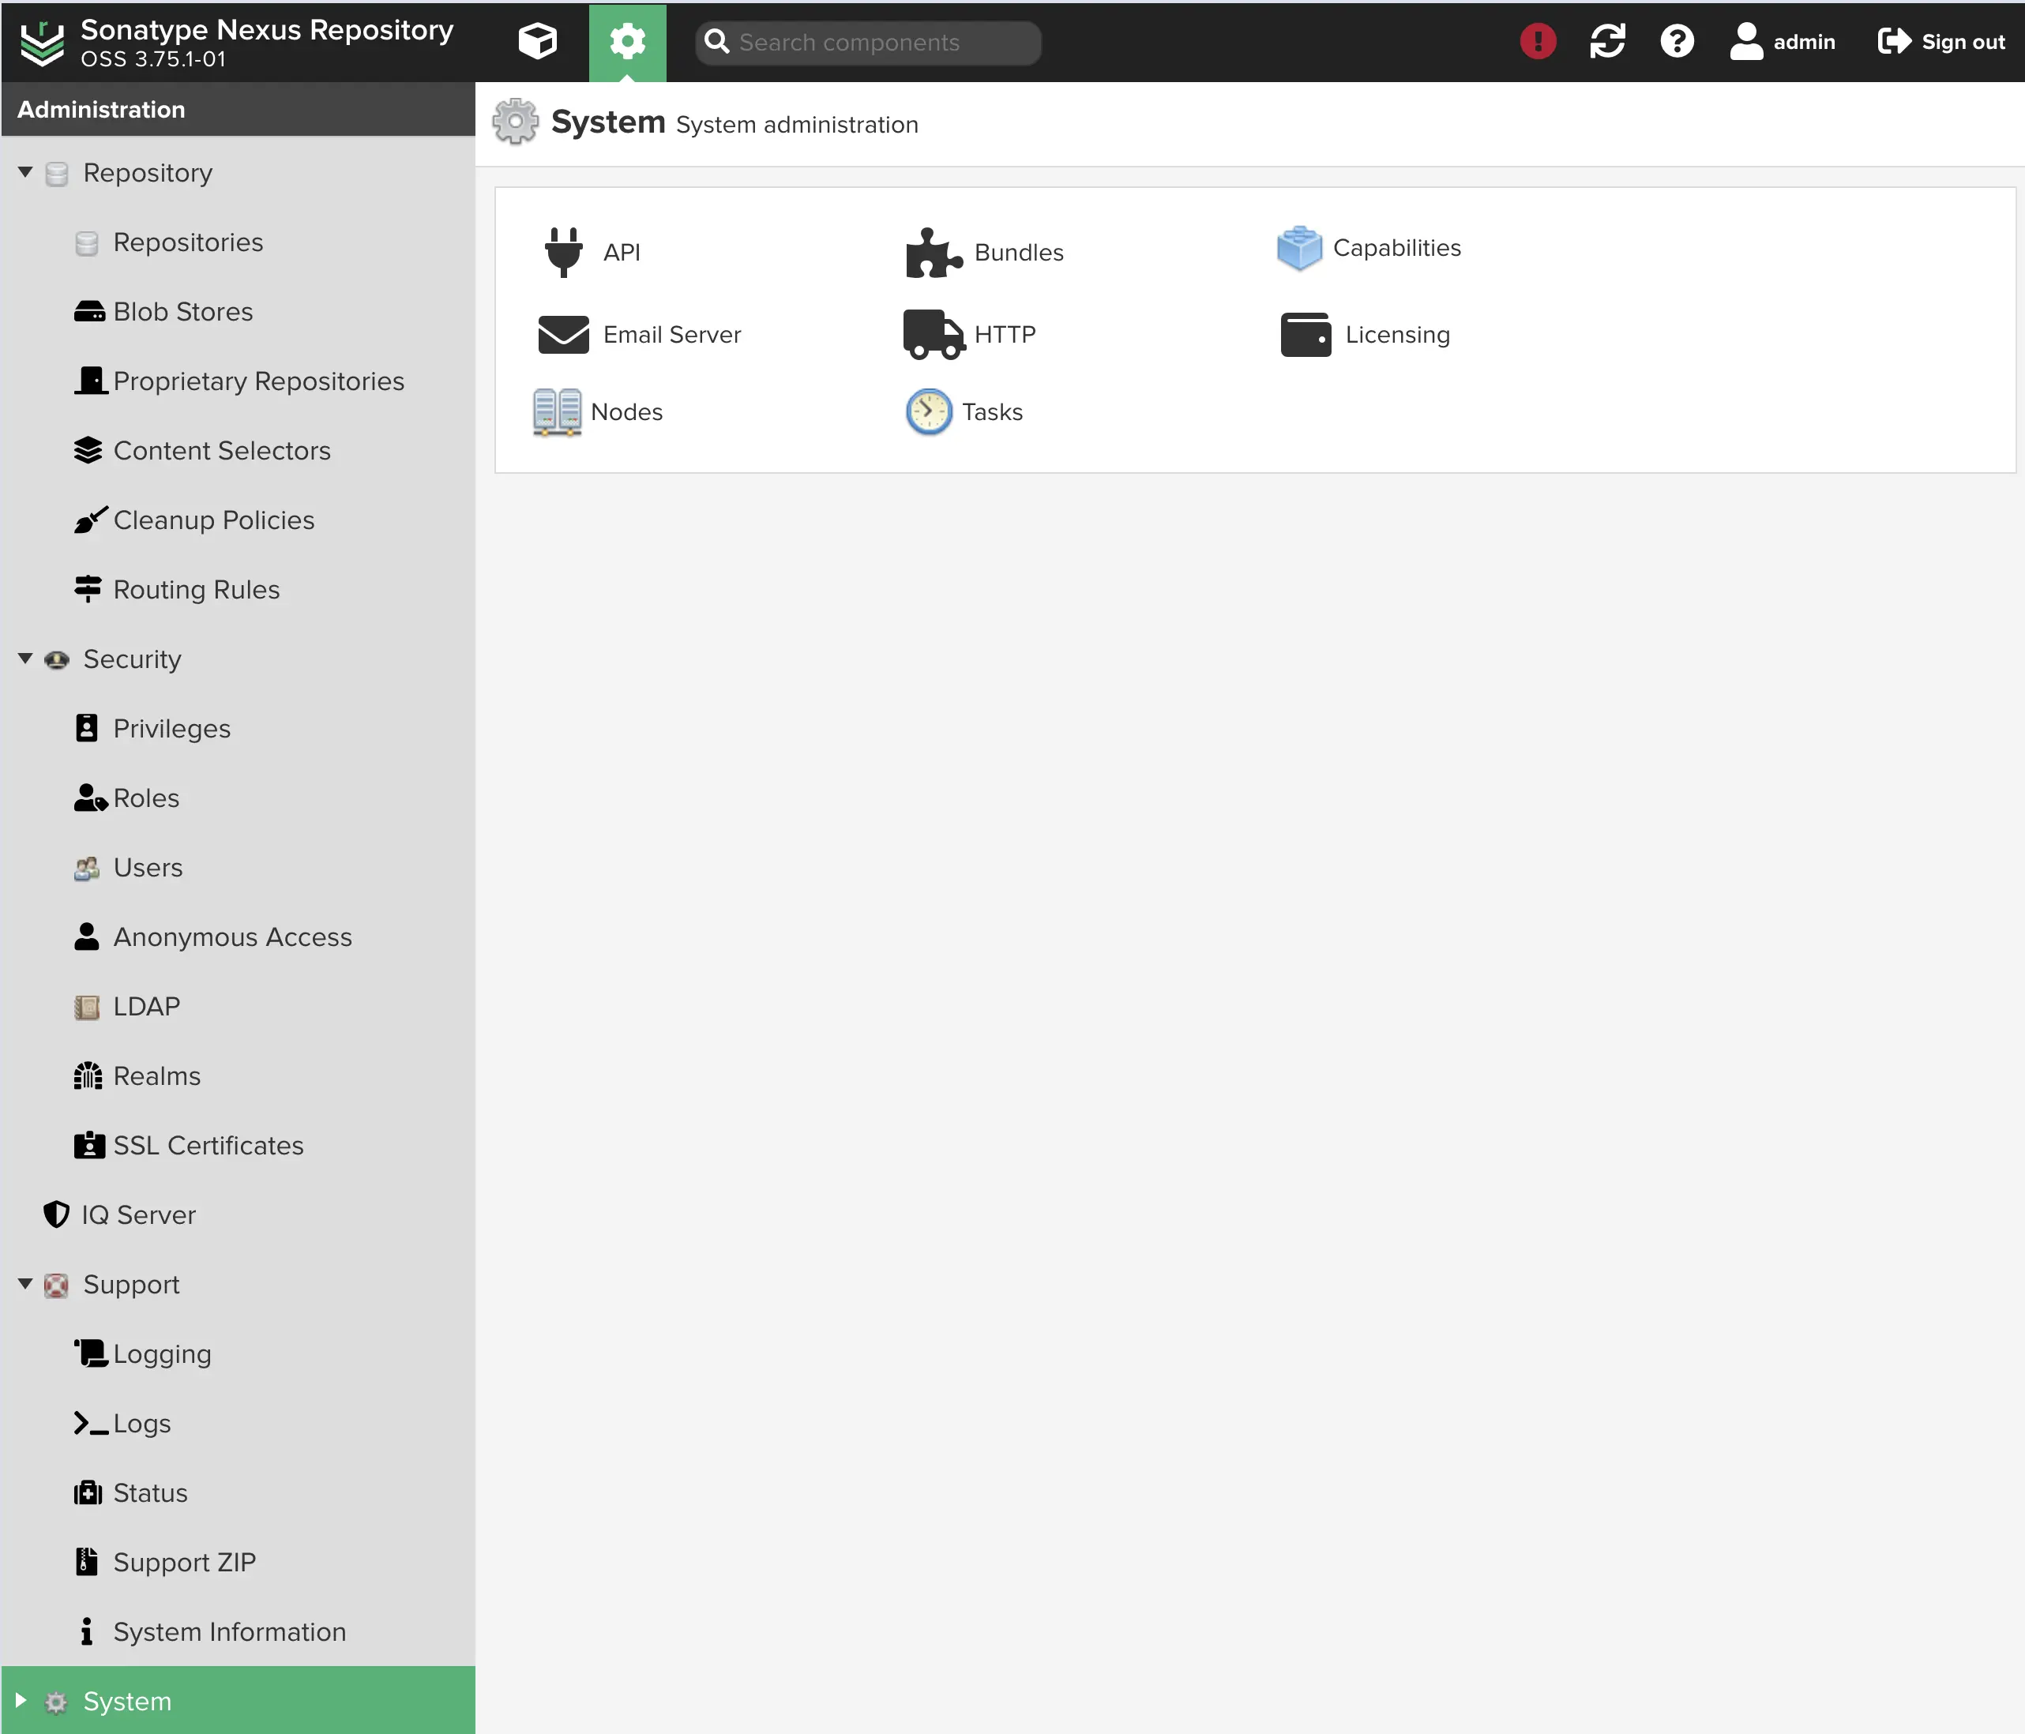Select Blob Stores in the sidebar
2025x1734 pixels.
(184, 310)
